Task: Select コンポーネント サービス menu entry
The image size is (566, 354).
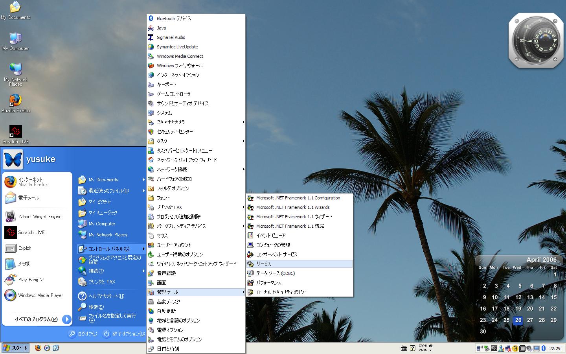Action: (300, 254)
